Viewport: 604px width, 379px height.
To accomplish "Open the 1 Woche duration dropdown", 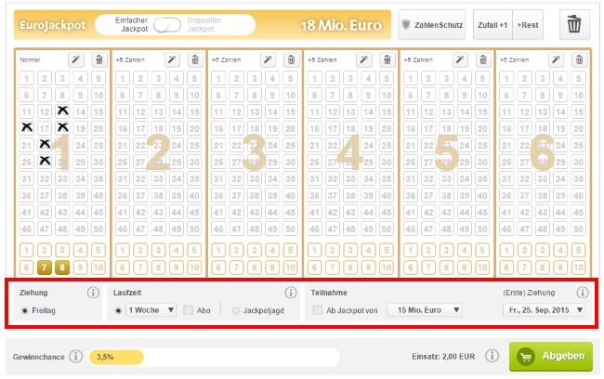I will tap(151, 310).
